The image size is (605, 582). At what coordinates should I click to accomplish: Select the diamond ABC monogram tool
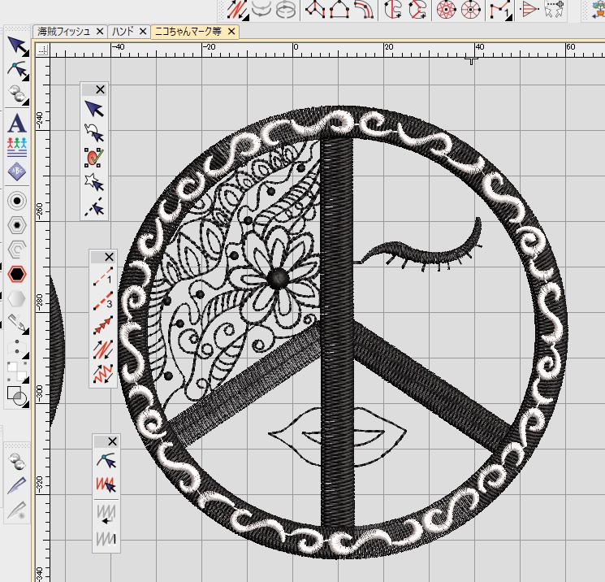point(16,171)
